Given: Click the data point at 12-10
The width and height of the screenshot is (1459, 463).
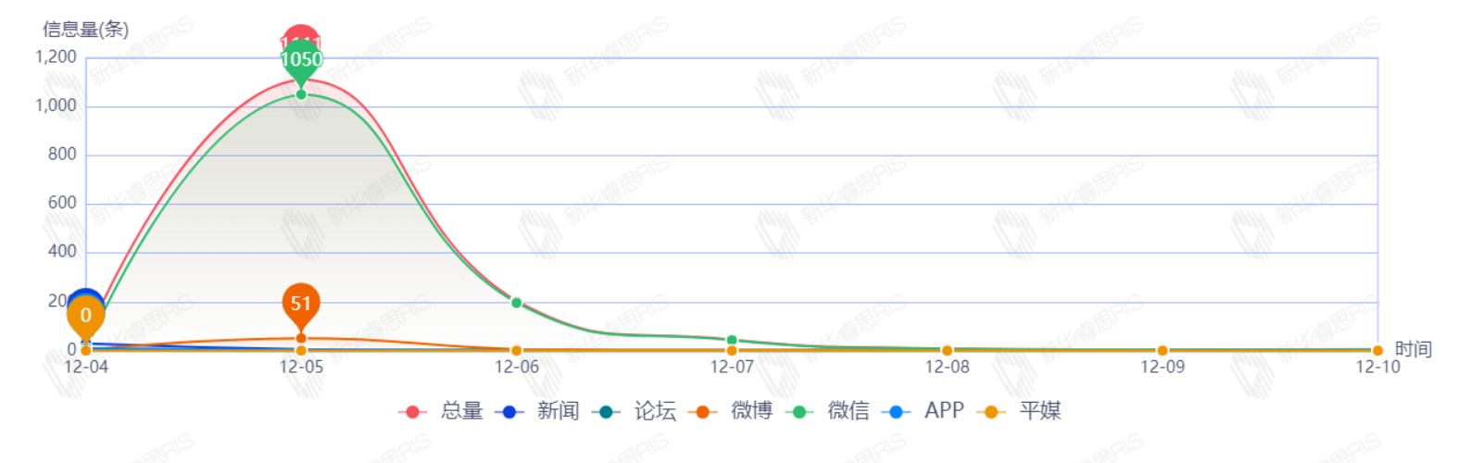Looking at the screenshot, I should click(x=1377, y=351).
